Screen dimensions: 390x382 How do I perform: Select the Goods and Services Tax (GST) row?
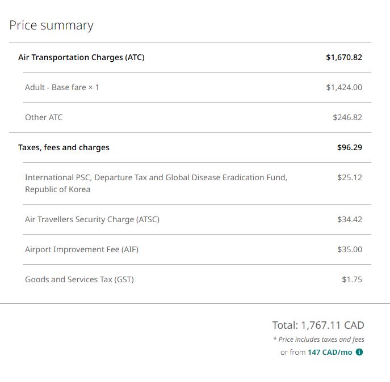pyautogui.click(x=79, y=279)
